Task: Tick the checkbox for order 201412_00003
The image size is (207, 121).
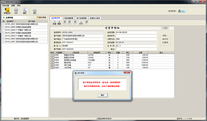Action: coord(3,36)
